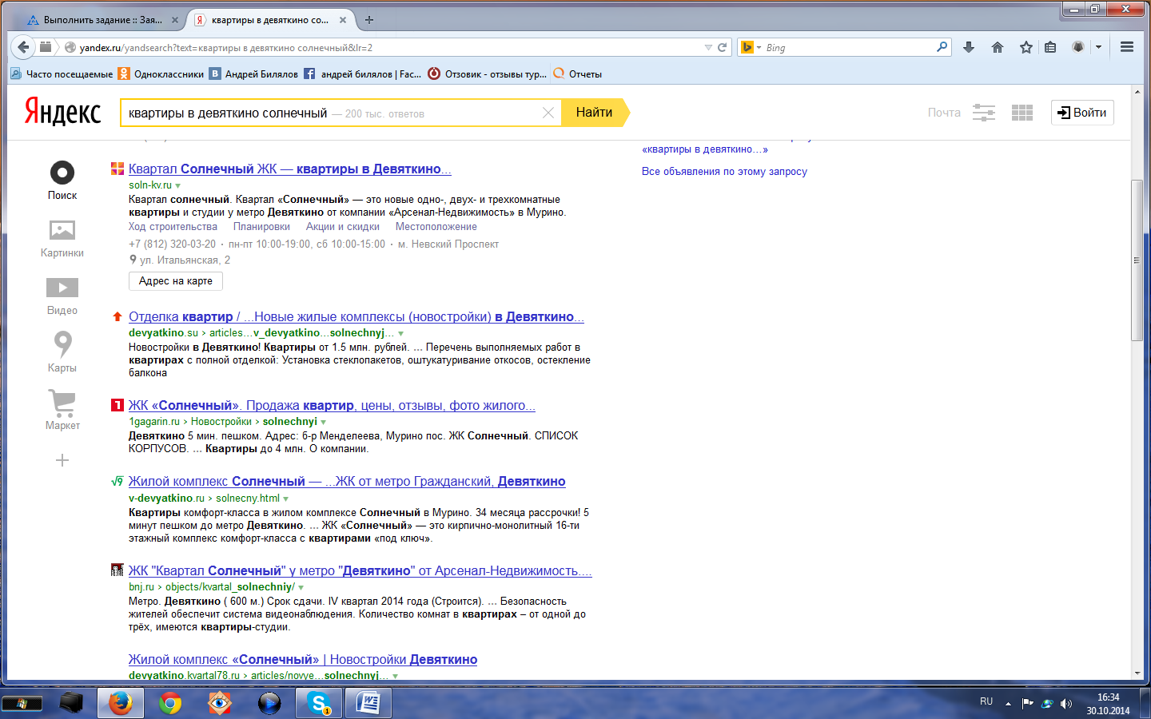
Task: Open the Отзовик bookmark
Action: click(488, 73)
